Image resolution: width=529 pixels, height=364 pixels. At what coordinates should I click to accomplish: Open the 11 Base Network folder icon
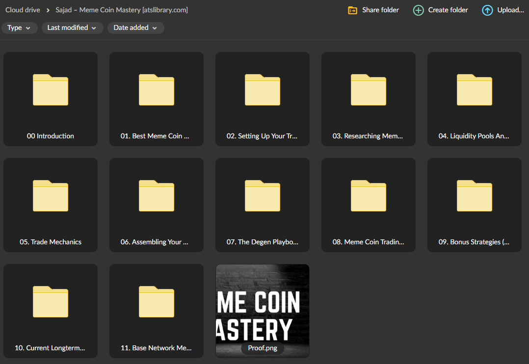(156, 302)
